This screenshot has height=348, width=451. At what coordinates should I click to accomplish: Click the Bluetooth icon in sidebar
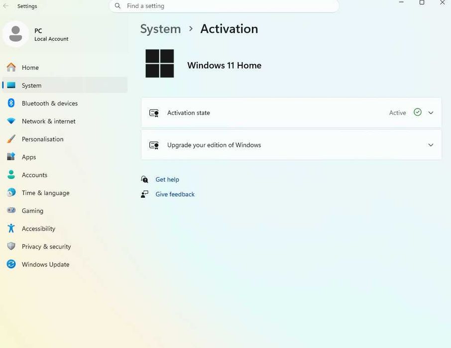pyautogui.click(x=11, y=103)
